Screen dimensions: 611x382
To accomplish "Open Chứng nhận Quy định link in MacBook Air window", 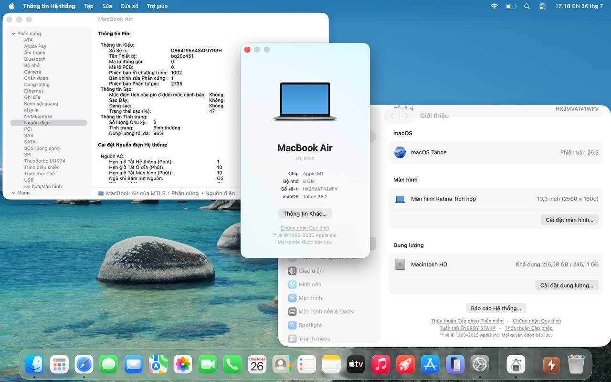I will tap(305, 228).
